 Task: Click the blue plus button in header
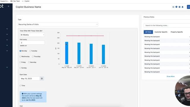(x=189, y=7)
